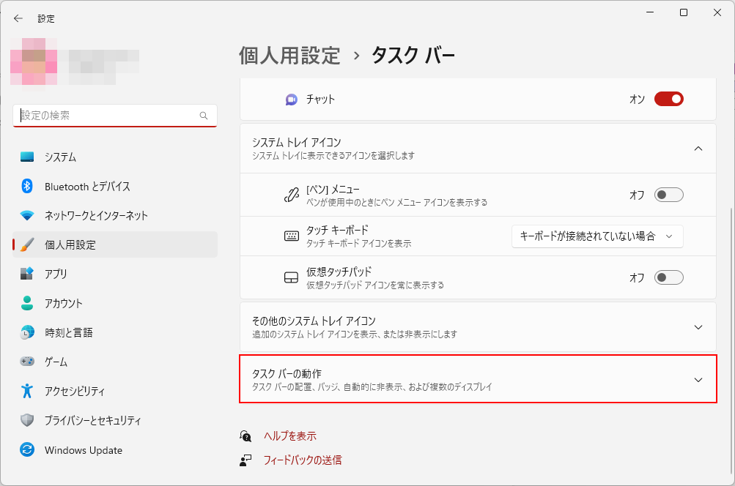Expand その他のシステム トレイ アイコン section
Screen dimensions: 735x486
pos(698,327)
